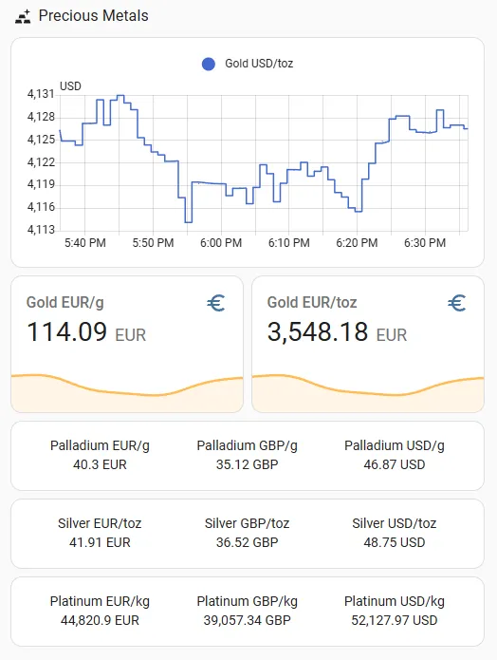Click the 36.52 GBP silver value
The height and width of the screenshot is (660, 497).
(248, 542)
